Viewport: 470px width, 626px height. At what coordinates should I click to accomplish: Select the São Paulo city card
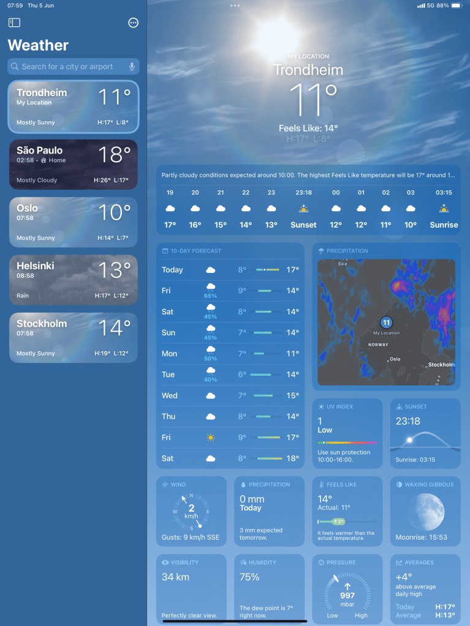point(73,165)
